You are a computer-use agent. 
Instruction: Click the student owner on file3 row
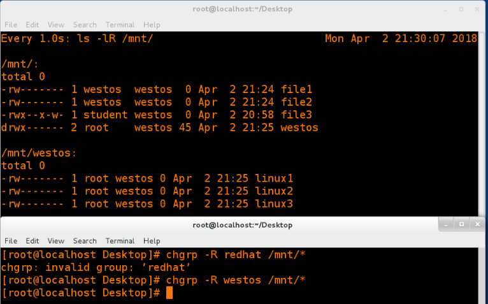click(x=106, y=115)
